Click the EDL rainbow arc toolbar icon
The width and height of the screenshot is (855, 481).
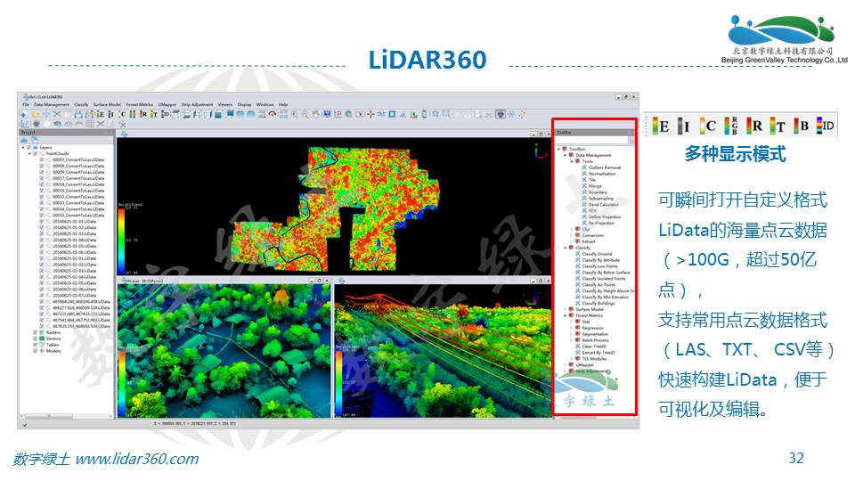273,114
